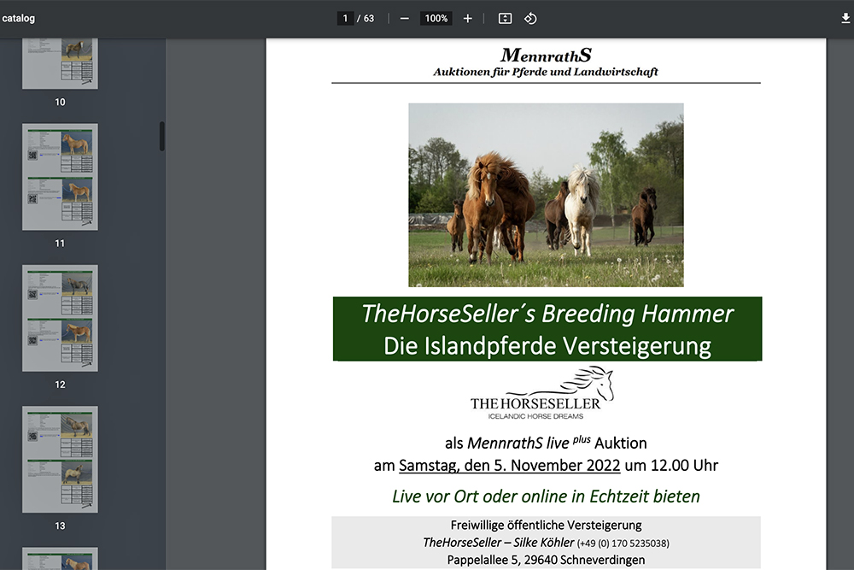The height and width of the screenshot is (570, 854).
Task: Click the '/ 63' total pages text
Action: coord(366,19)
